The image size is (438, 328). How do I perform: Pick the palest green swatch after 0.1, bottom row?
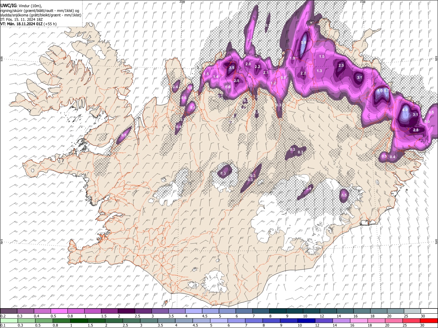pos(9,320)
